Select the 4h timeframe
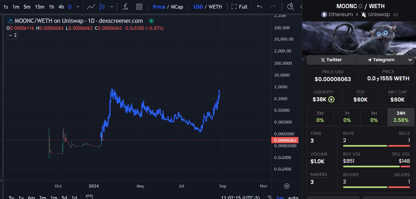This screenshot has height=199, width=416. coord(61,7)
